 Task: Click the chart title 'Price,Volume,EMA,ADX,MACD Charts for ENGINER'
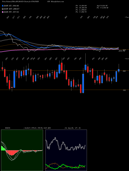click(x=20, y=2)
